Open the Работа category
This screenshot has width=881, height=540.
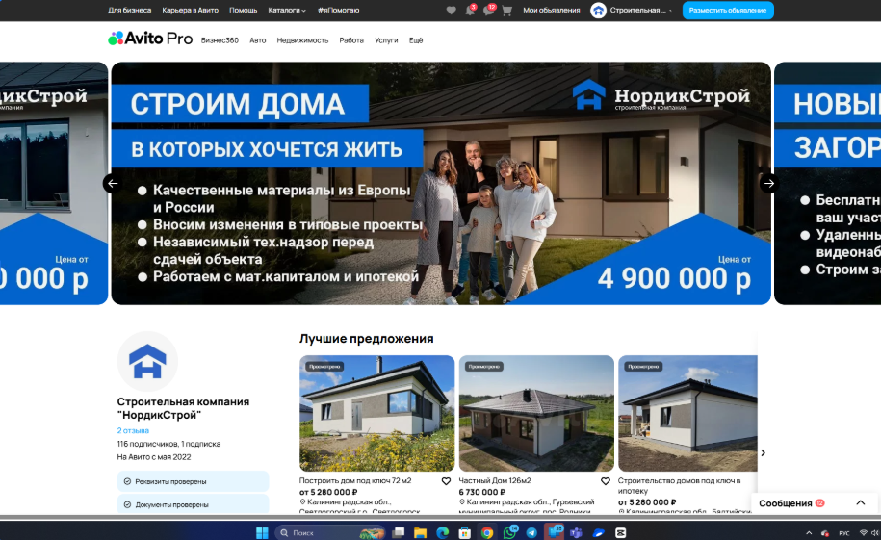tap(351, 40)
